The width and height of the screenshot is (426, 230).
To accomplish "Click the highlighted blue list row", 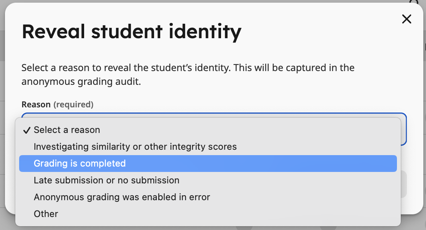I will coord(208,163).
